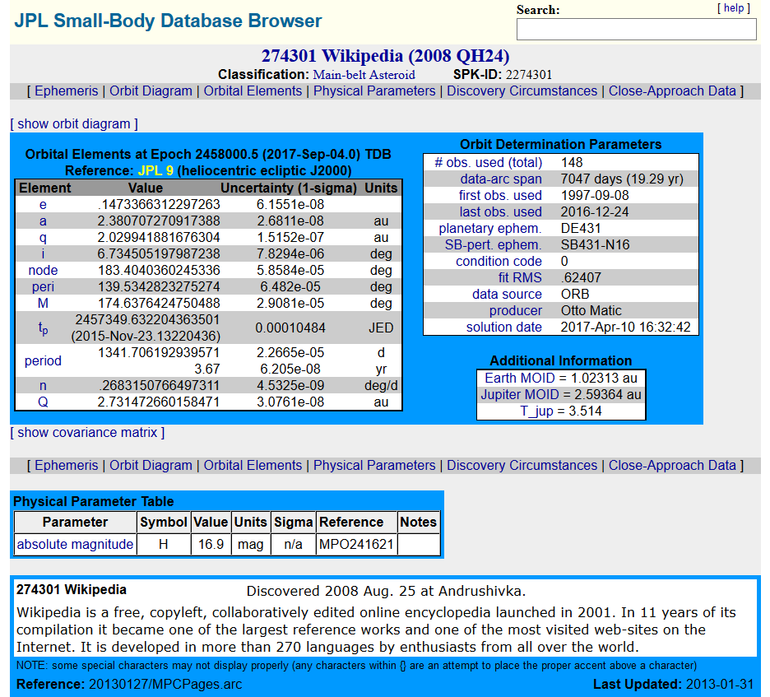Select the 7047 days (19.29 yr) value
Image resolution: width=770 pixels, height=697 pixels.
pyautogui.click(x=622, y=179)
